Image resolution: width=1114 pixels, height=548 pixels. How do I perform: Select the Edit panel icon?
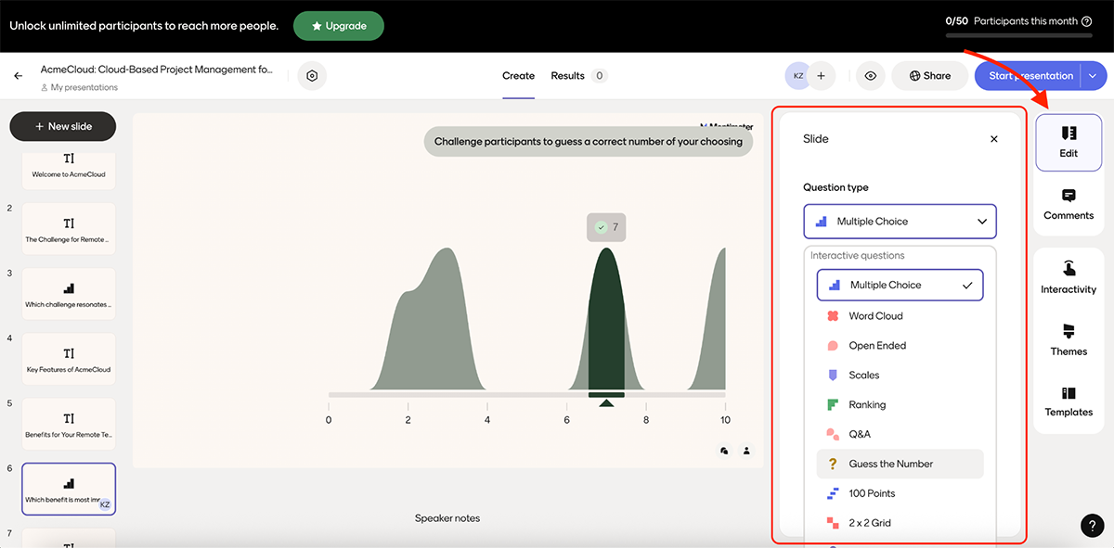pos(1068,142)
